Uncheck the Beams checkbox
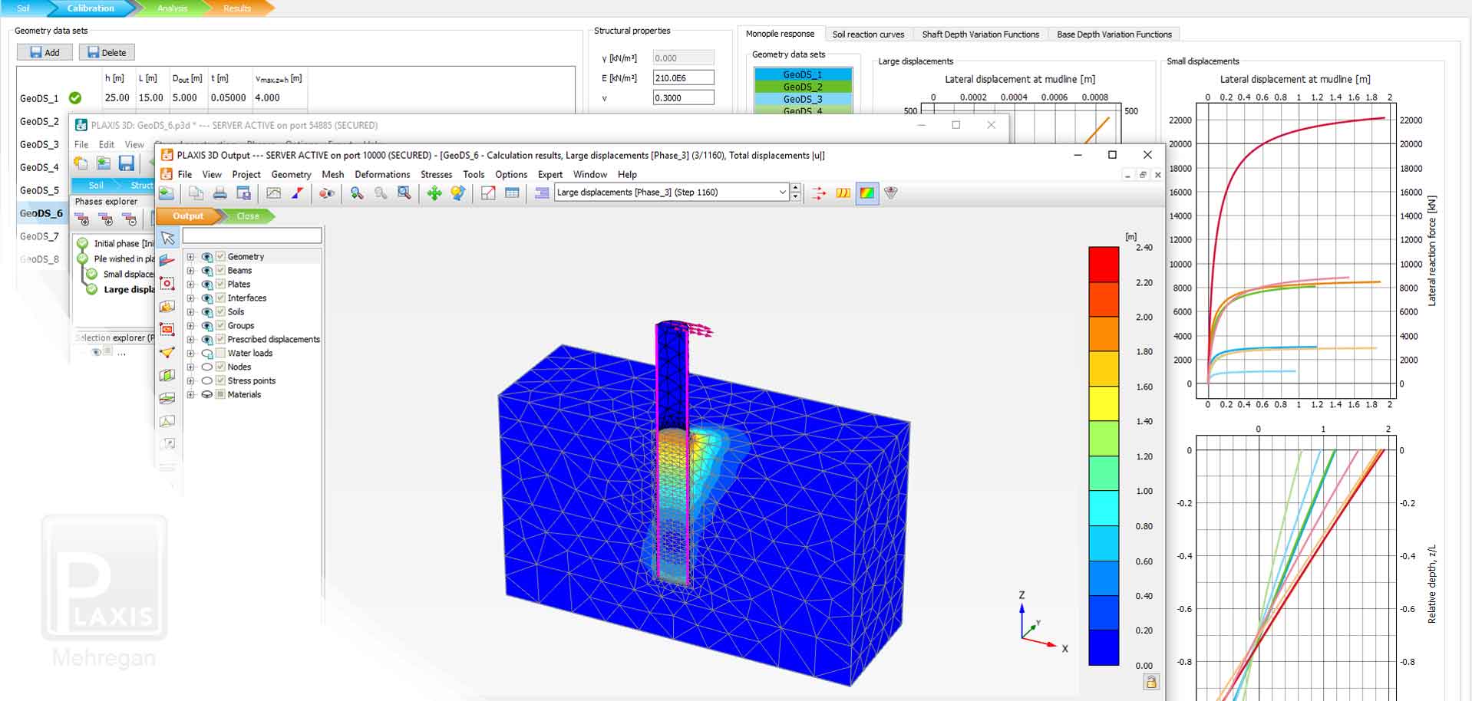 (x=220, y=270)
